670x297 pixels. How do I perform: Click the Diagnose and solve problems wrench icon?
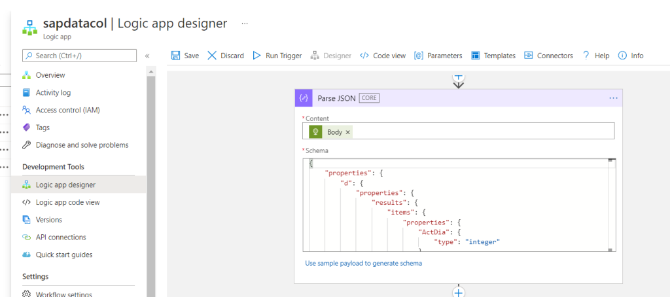[26, 145]
